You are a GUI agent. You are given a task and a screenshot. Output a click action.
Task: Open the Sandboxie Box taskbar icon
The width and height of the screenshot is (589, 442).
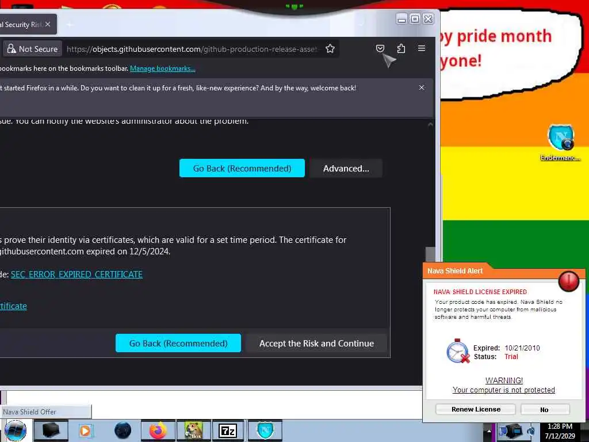194,430
